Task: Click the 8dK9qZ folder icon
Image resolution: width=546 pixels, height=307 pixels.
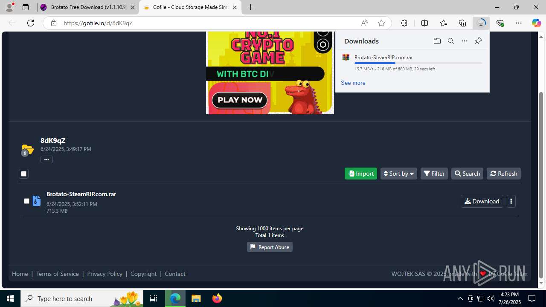Action: point(27,150)
